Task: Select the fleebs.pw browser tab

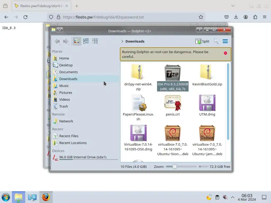Action: [41, 6]
